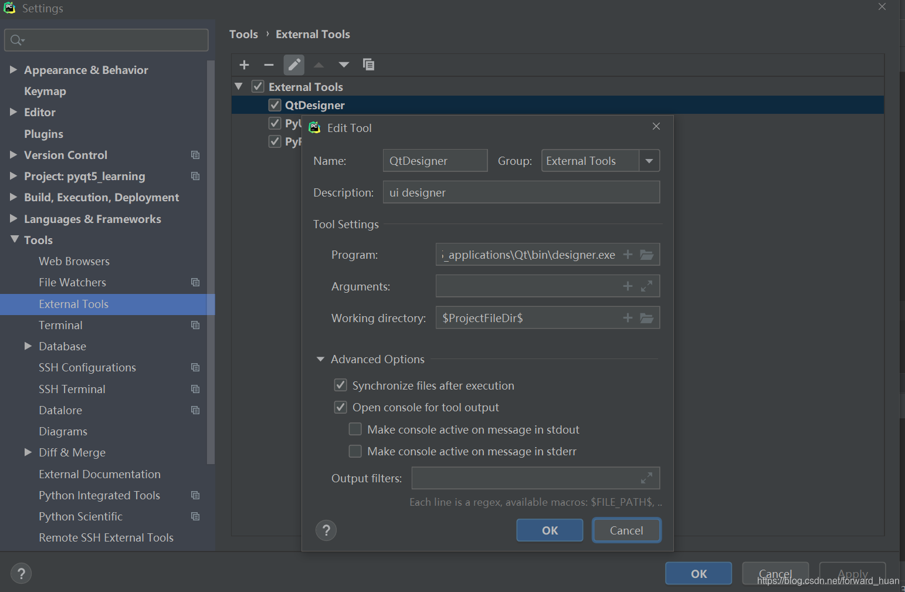Collapse the Tools settings node
The image size is (905, 592).
coord(15,239)
